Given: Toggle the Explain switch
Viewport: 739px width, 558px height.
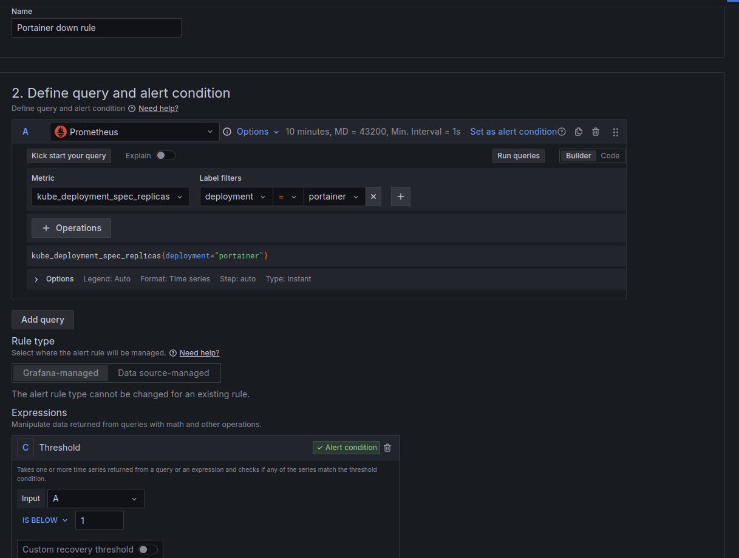Looking at the screenshot, I should point(165,155).
